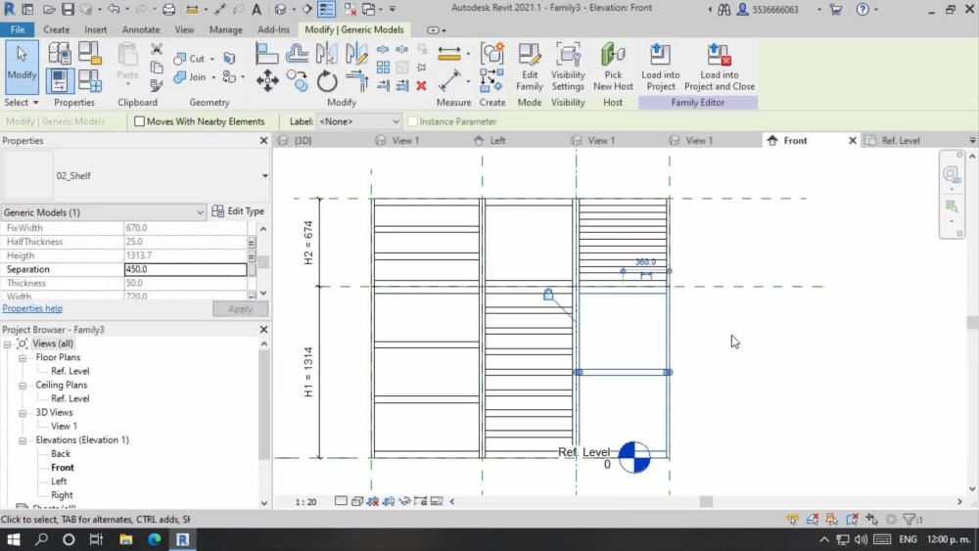The height and width of the screenshot is (551, 979).
Task: Click the Match Type Properties icon
Action: click(x=156, y=85)
